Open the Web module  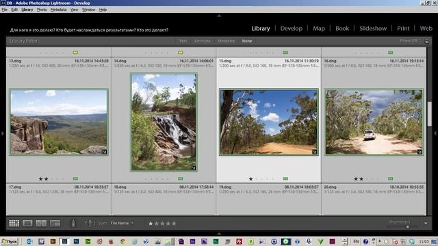pos(426,29)
